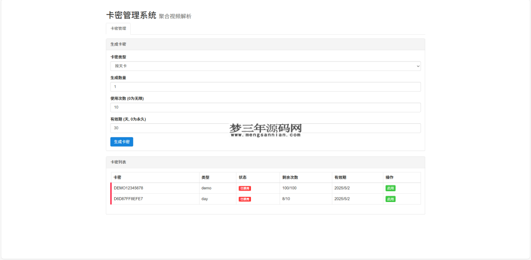
Task: Expand the 卡密类型 dropdown showing 按天卡
Action: coord(265,66)
